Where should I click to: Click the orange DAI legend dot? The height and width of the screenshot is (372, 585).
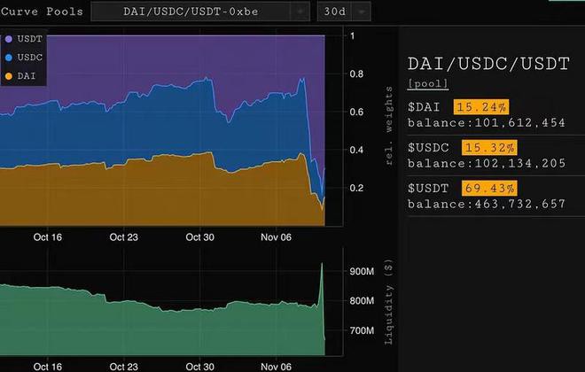point(8,76)
